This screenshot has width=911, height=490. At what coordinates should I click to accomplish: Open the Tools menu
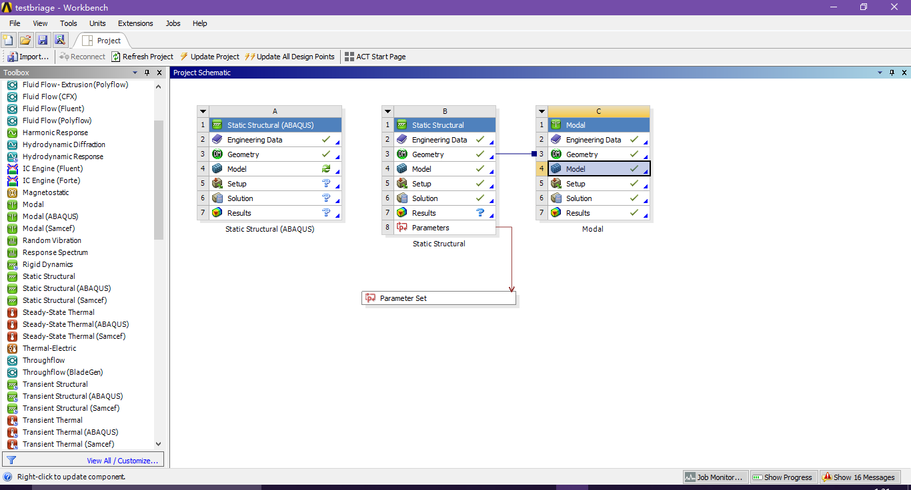69,23
